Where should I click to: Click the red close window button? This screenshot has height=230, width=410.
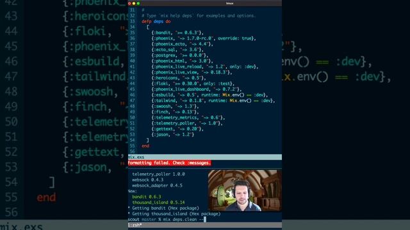[x=129, y=3]
